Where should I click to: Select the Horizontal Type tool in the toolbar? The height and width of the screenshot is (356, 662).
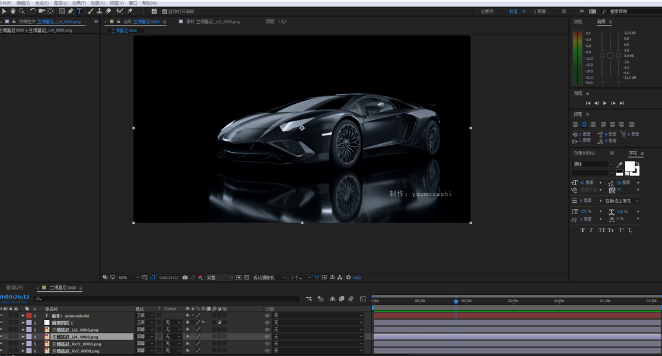click(79, 11)
